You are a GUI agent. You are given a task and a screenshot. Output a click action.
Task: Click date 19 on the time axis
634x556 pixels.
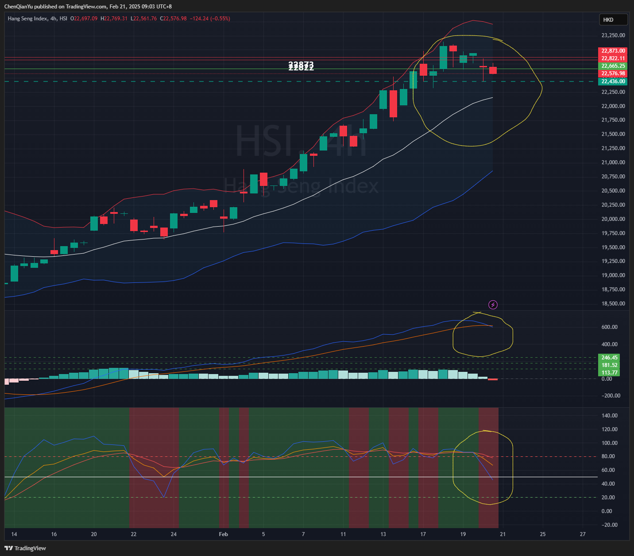click(463, 534)
